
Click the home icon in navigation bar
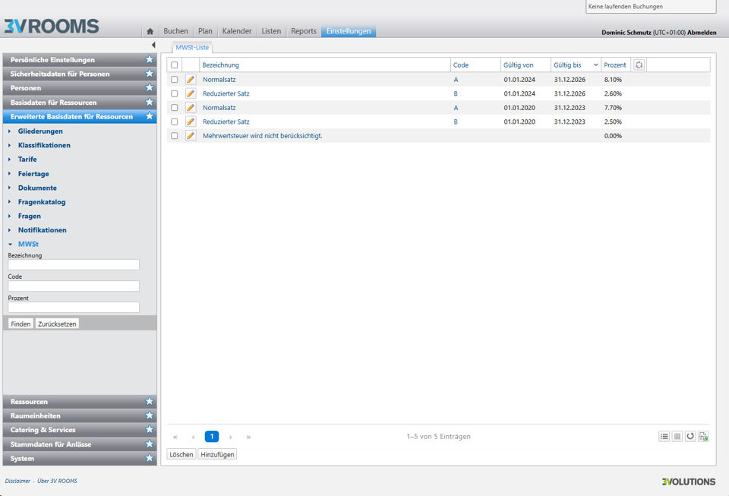150,31
